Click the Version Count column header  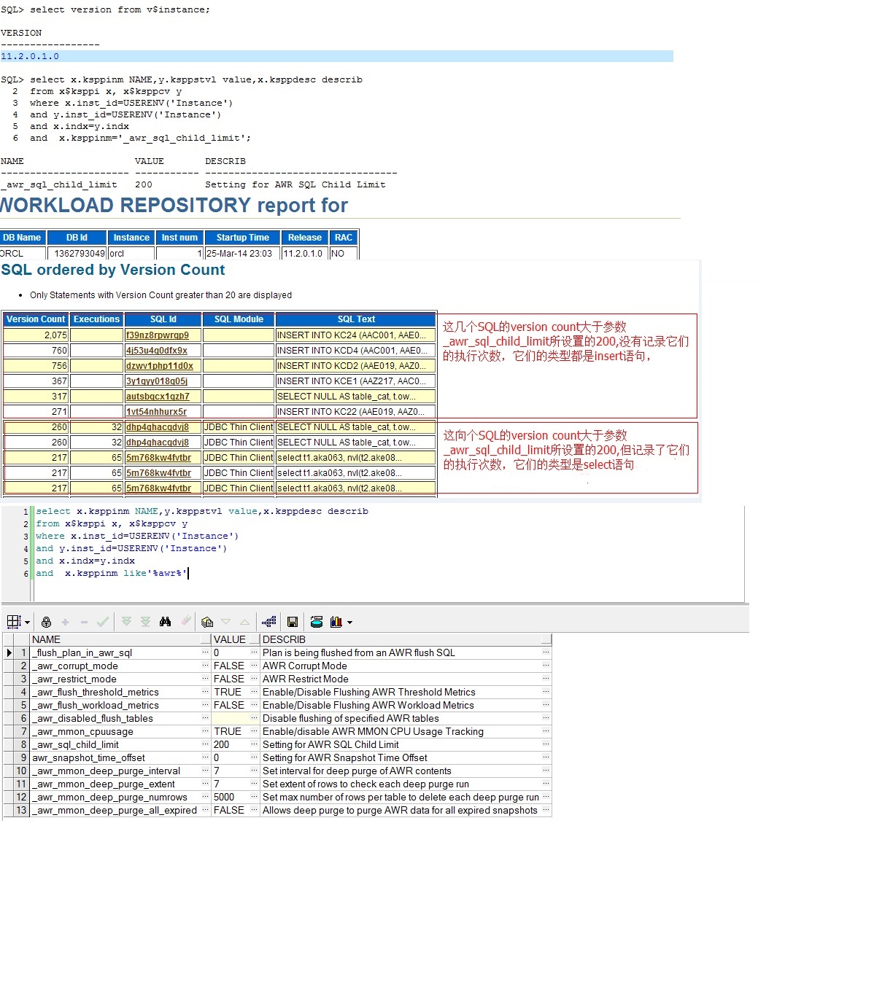click(x=36, y=319)
